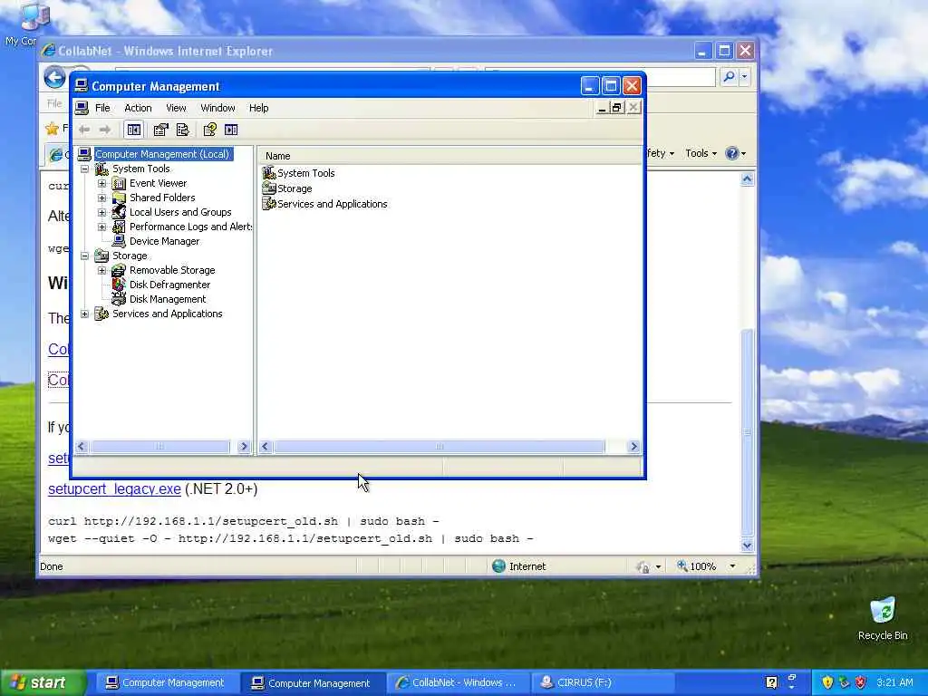Collapse the Storage tree node

pos(84,256)
